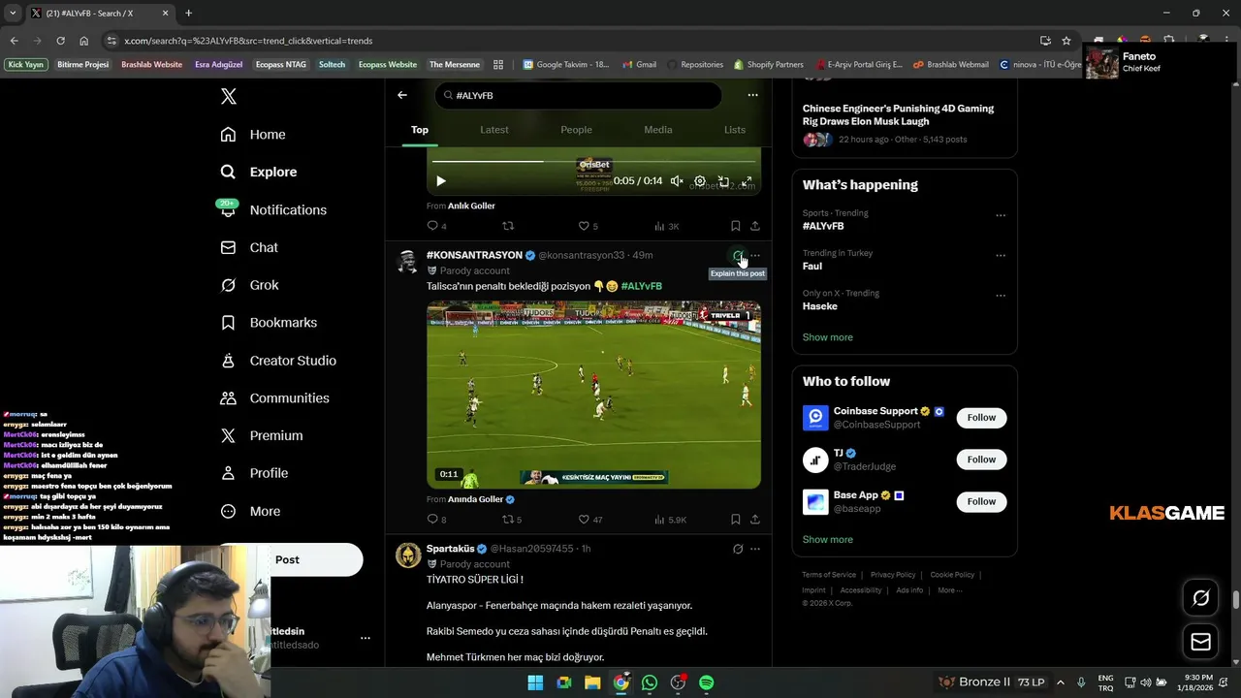Image resolution: width=1241 pixels, height=698 pixels.
Task: Open Chat from the sidebar
Action: pos(248,247)
